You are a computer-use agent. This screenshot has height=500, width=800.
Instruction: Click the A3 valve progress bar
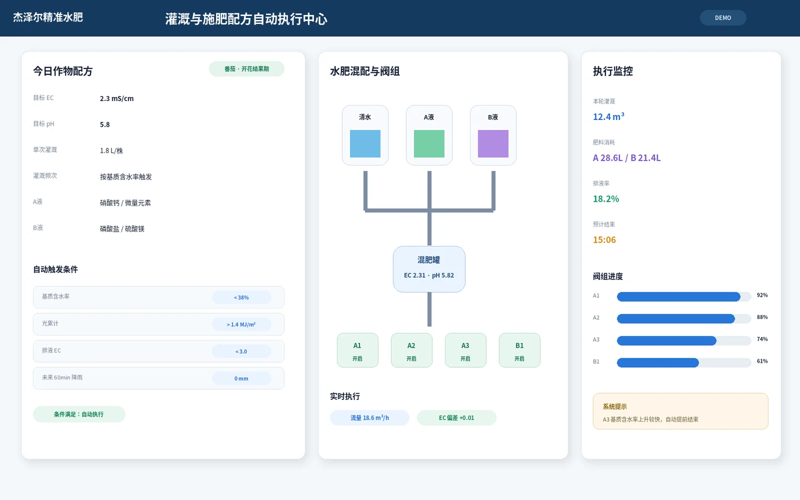(684, 341)
